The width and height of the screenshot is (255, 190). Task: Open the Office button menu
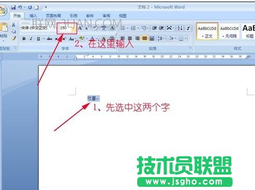(3, 10)
